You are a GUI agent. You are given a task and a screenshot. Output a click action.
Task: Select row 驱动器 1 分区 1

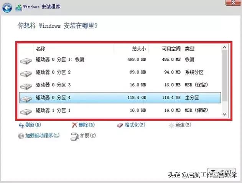[x=120, y=110]
